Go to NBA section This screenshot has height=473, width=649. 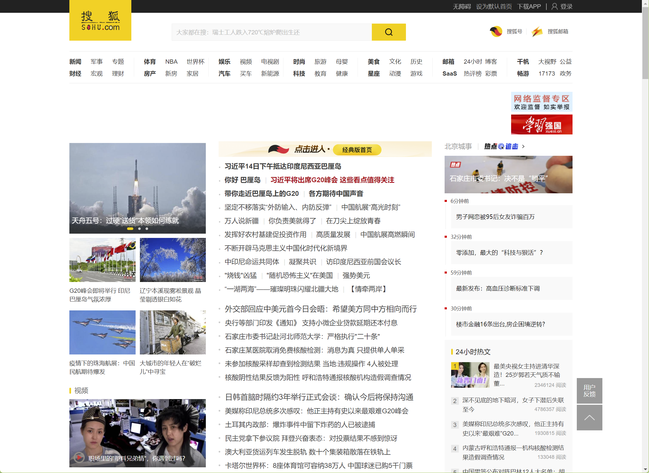[171, 62]
